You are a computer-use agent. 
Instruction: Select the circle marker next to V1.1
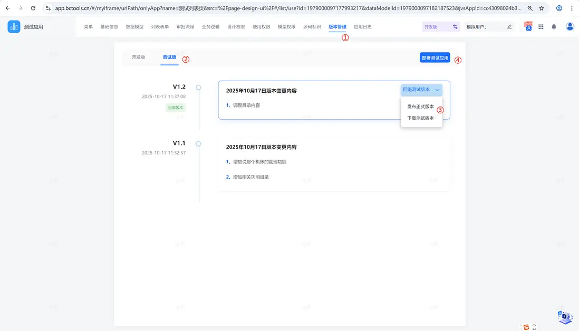pos(198,143)
